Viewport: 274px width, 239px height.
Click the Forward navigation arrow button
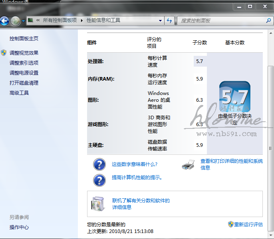pos(16,21)
